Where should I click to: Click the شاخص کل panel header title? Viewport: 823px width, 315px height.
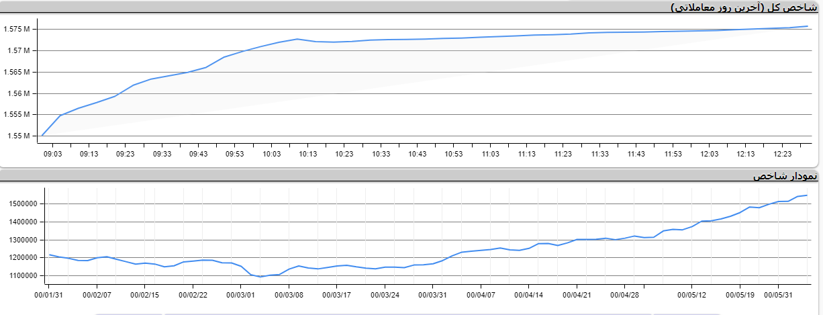pos(744,7)
